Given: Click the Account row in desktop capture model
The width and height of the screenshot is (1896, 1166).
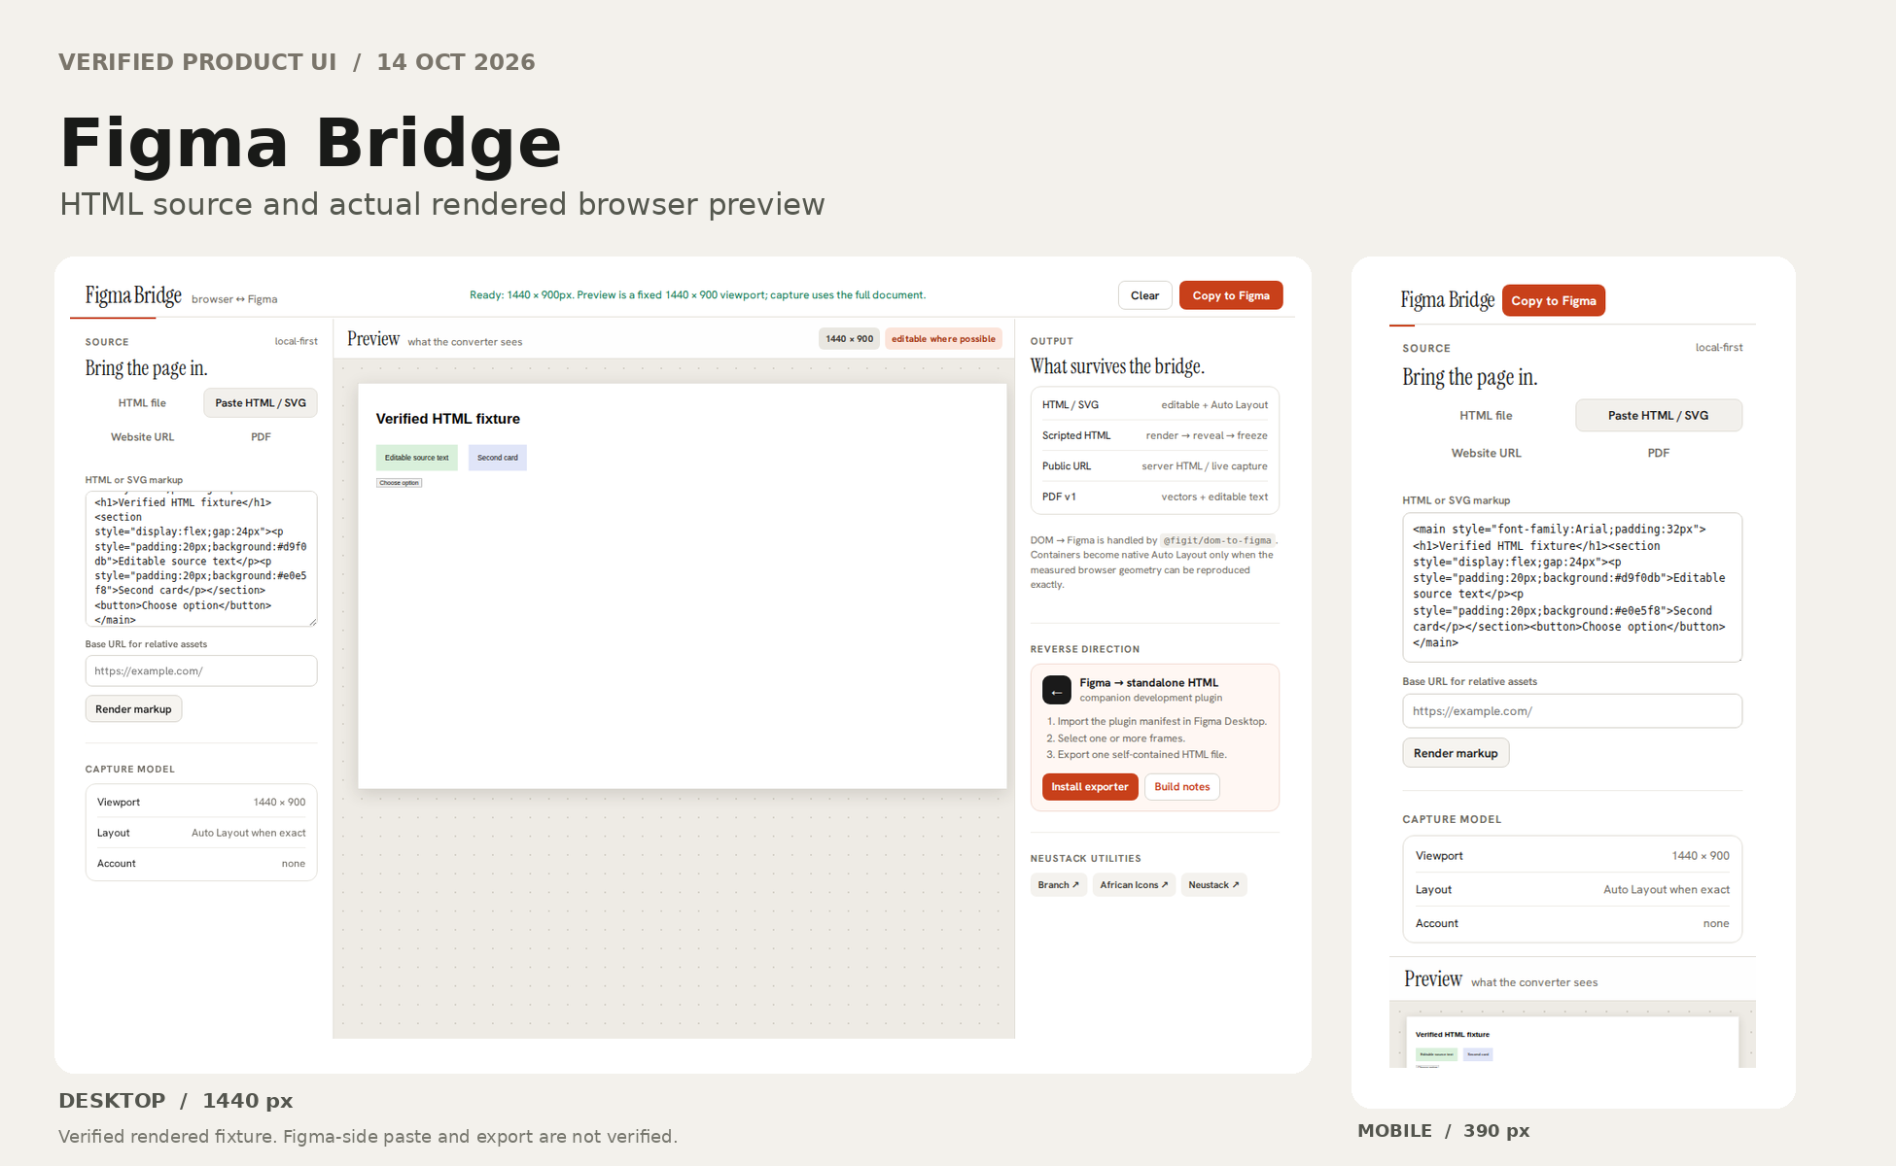Looking at the screenshot, I should click(x=201, y=864).
